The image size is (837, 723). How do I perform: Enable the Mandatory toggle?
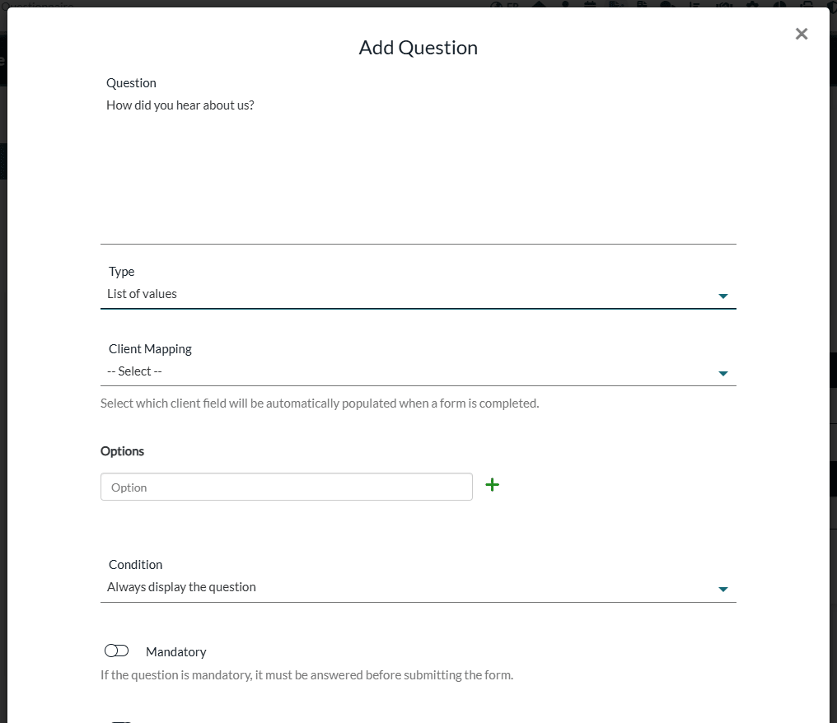tap(116, 651)
